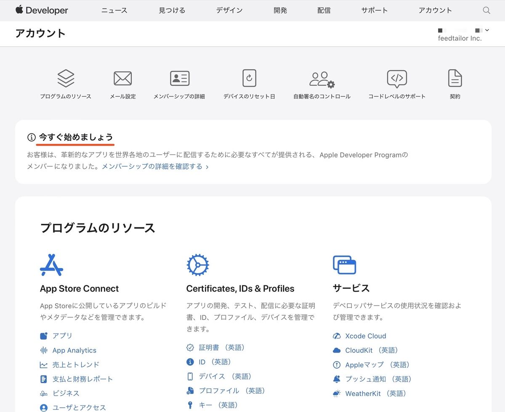The image size is (505, 412).
Task: Click the CloudKit cloud icon
Action: (337, 350)
